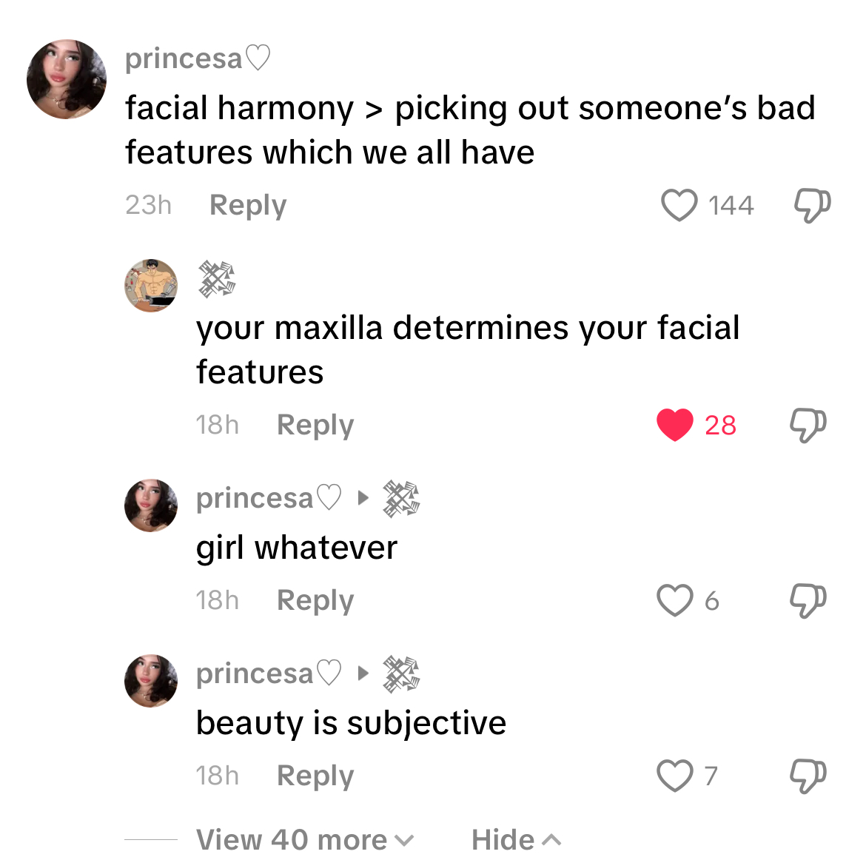Like the "beauty is subjective" reply
The image size is (866, 860).
click(x=674, y=776)
